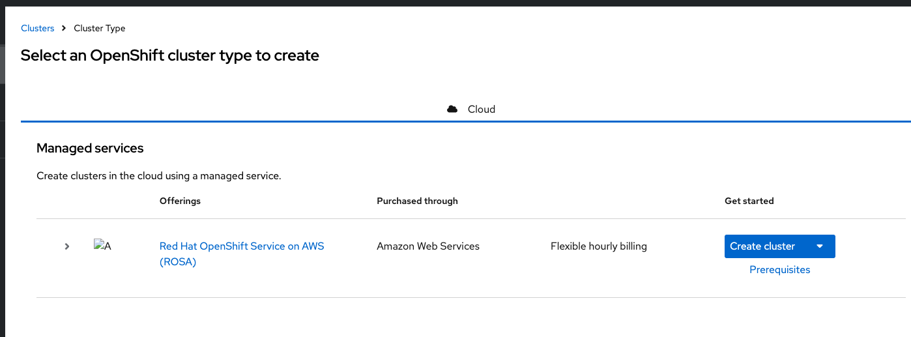911x337 pixels.
Task: Click the Purchased through column header
Action: tap(417, 201)
